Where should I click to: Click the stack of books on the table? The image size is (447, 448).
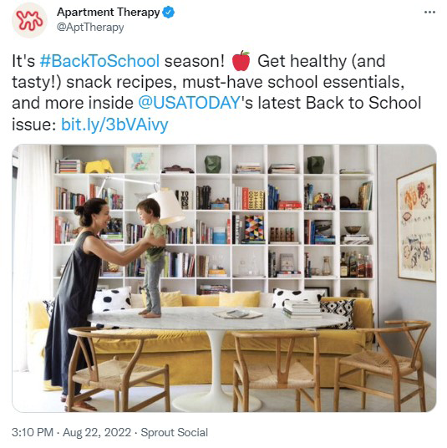click(302, 309)
